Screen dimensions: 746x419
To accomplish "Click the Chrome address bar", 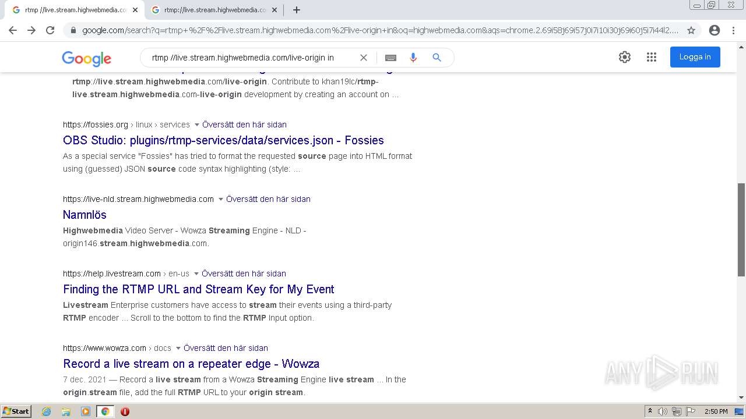I will tap(380, 30).
